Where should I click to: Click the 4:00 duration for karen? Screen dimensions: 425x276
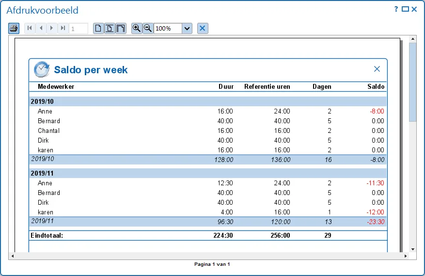coord(227,212)
